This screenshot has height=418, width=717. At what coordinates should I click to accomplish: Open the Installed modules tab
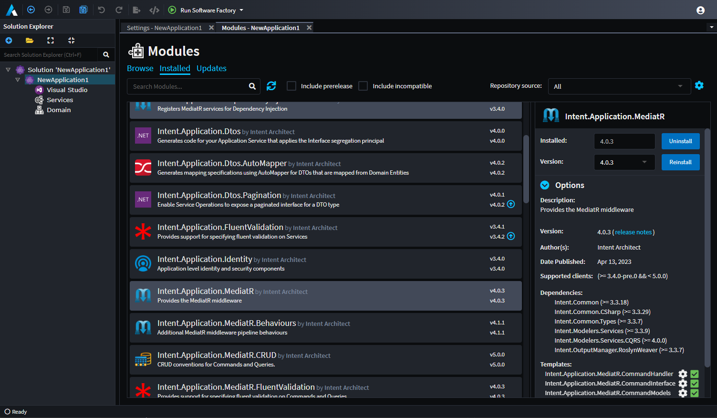(175, 68)
